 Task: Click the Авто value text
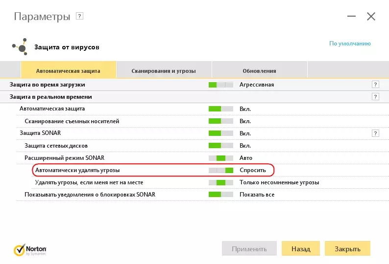coord(246,158)
